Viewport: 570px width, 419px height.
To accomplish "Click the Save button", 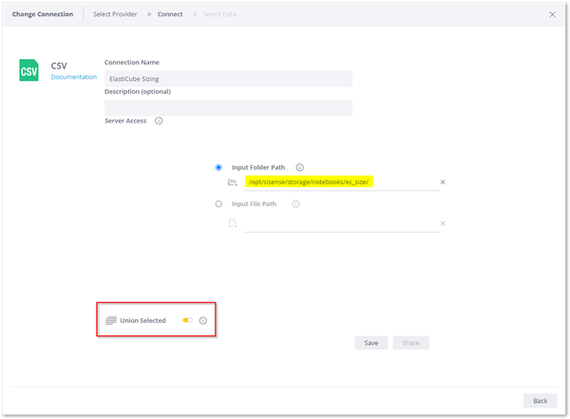I will 371,343.
